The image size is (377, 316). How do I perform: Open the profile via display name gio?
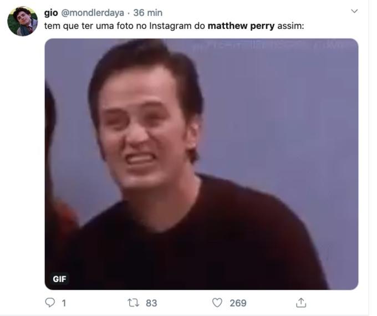pyautogui.click(x=51, y=13)
